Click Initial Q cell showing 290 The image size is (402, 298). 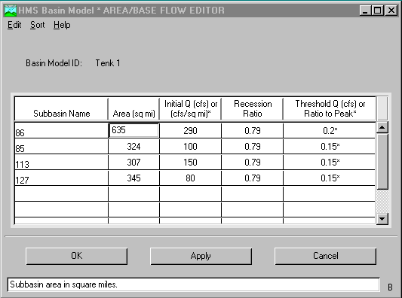[190, 131]
